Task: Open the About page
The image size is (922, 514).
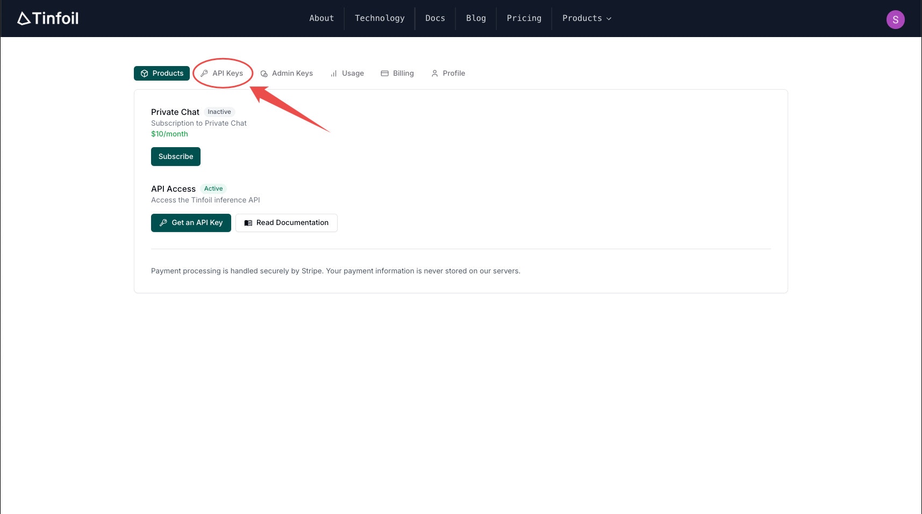Action: (321, 18)
